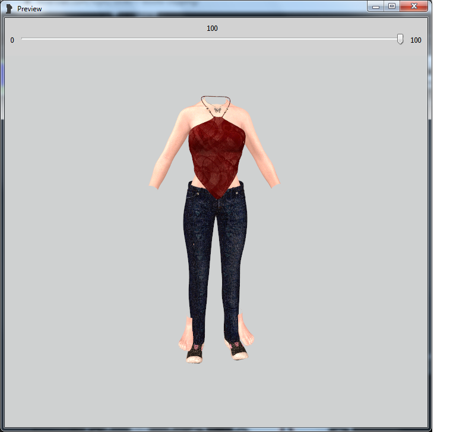Click the "Preview" title text
Viewport: 475px width, 432px height.
[x=29, y=9]
